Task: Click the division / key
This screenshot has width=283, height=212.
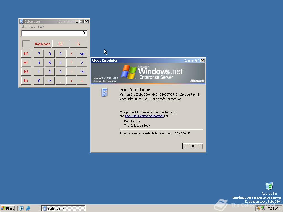Action: click(x=71, y=54)
